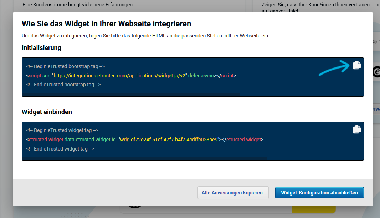Click the integrations.etrusted.com script URL text
380x218 pixels.
[119, 76]
